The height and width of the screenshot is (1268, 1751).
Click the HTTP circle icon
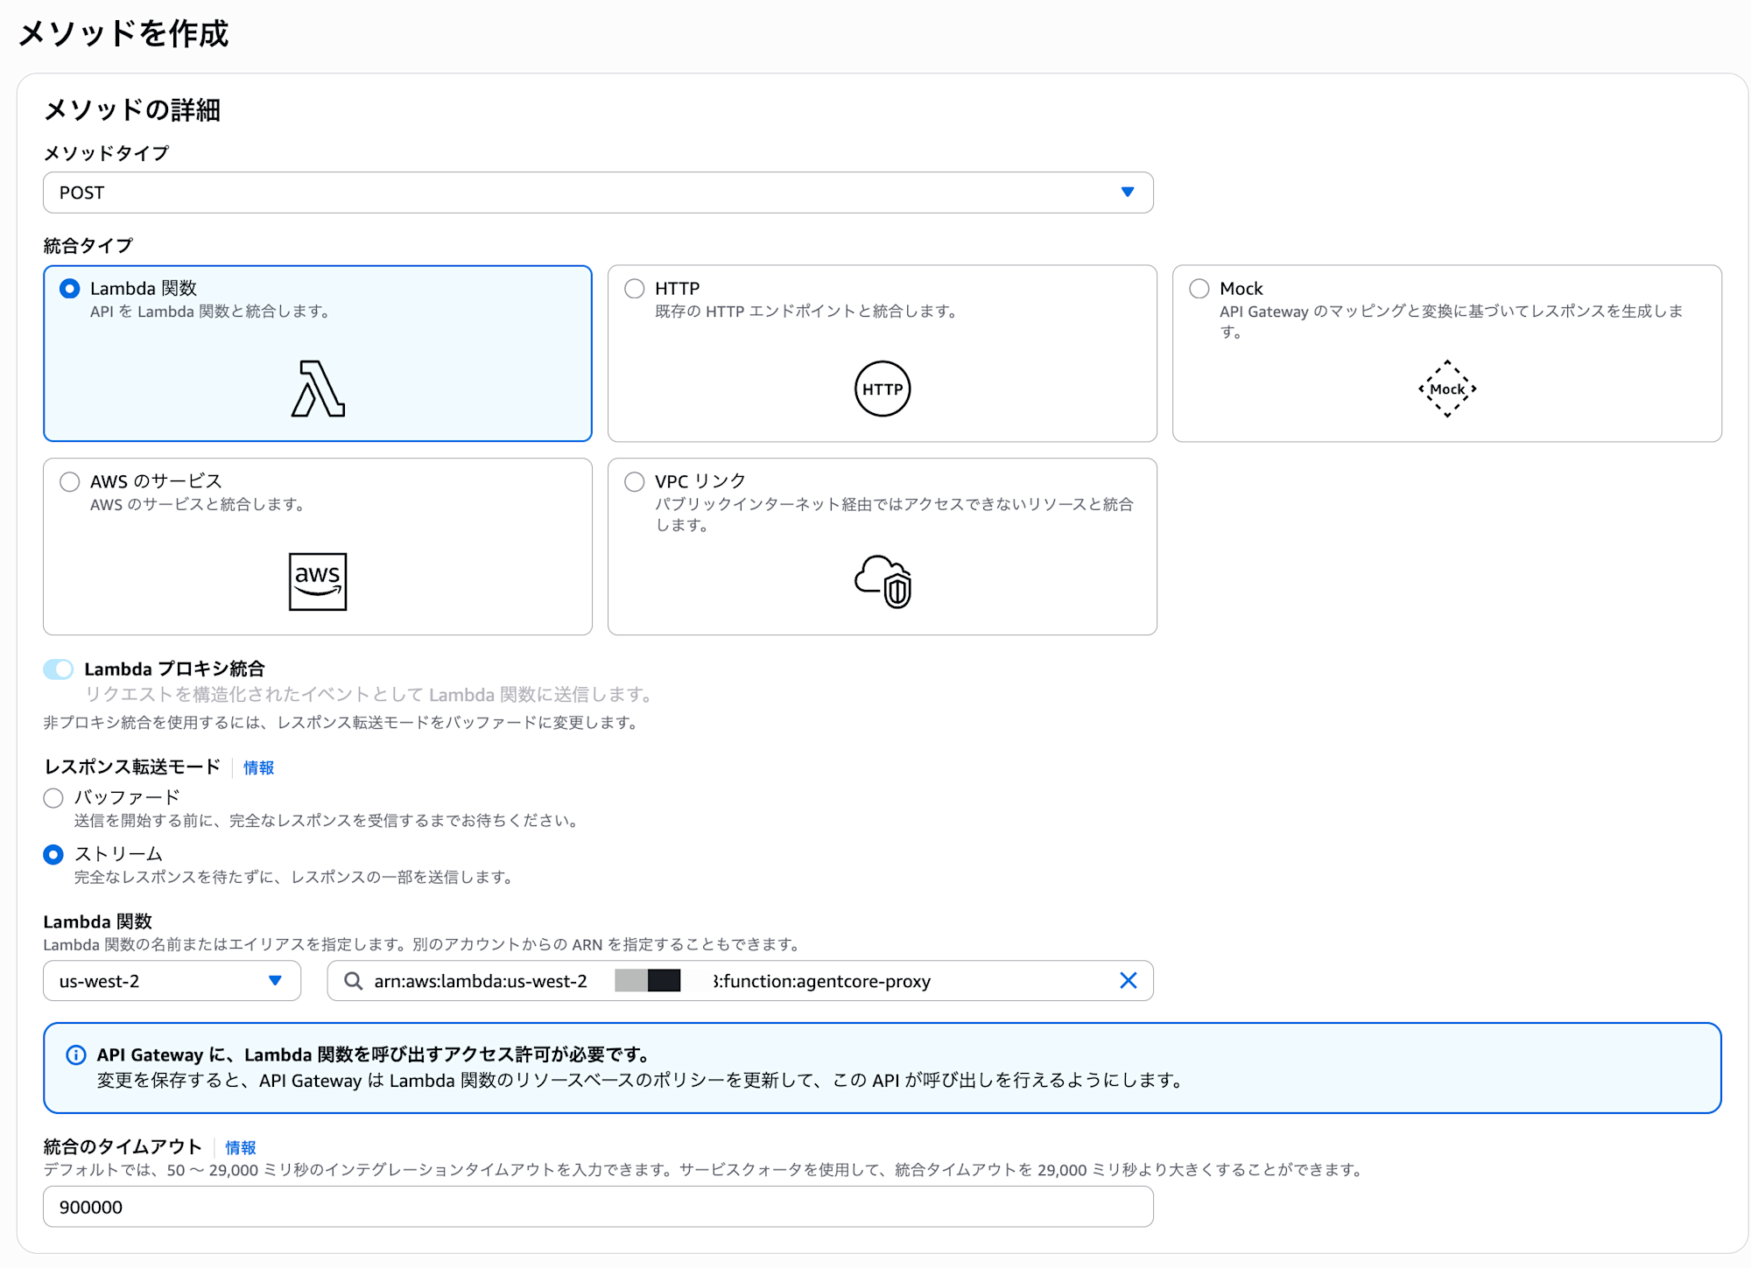(x=882, y=389)
